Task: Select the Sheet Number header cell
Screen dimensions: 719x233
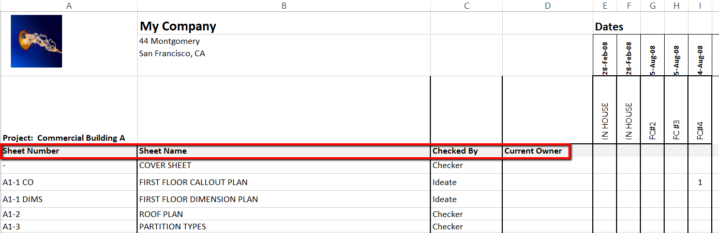Action: pos(31,151)
